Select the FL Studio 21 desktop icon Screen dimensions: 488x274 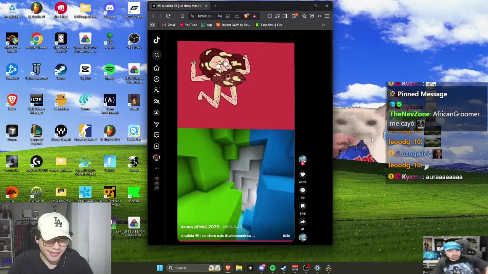click(x=37, y=10)
